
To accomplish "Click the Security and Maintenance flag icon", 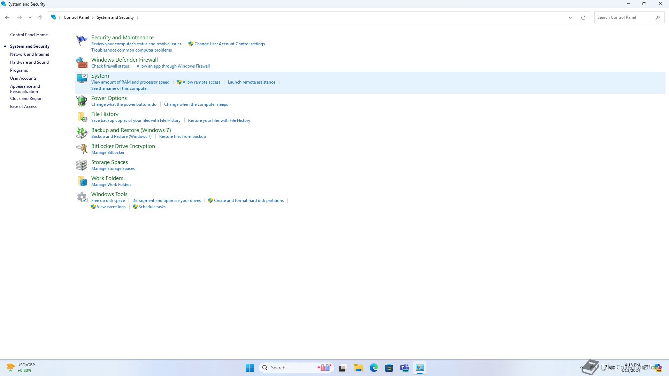I will click(82, 40).
